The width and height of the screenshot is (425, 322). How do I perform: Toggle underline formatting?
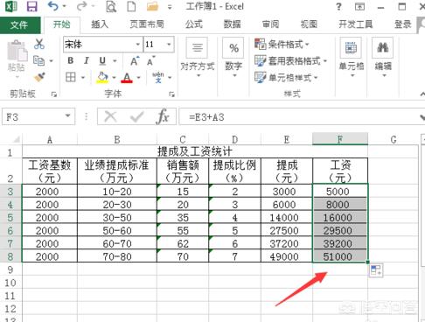tap(102, 60)
